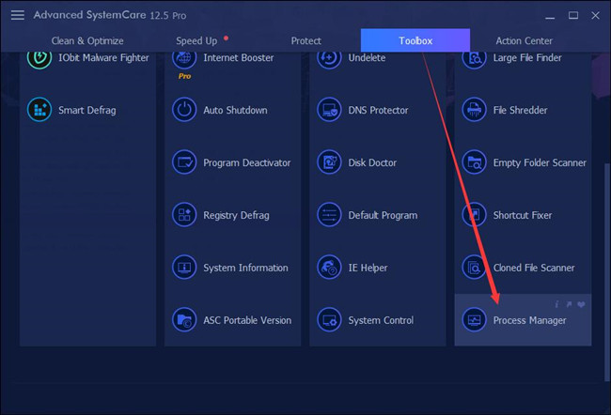611x415 pixels.
Task: Create Process Manager shortcut with arrow icon
Action: point(569,304)
